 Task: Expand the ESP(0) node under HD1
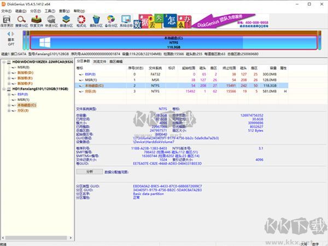coord(9,94)
